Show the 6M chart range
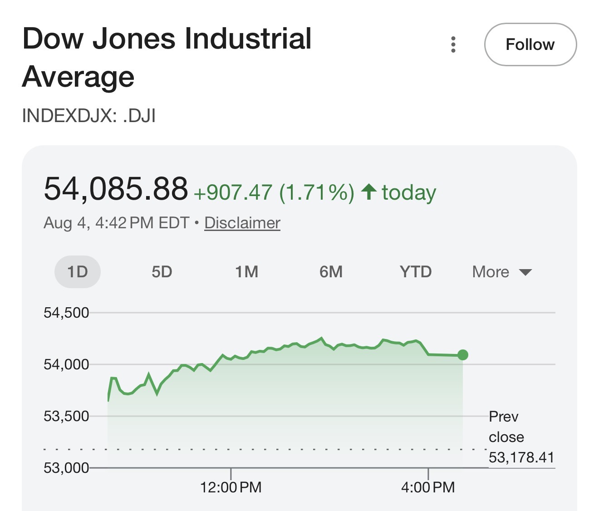 pyautogui.click(x=331, y=272)
